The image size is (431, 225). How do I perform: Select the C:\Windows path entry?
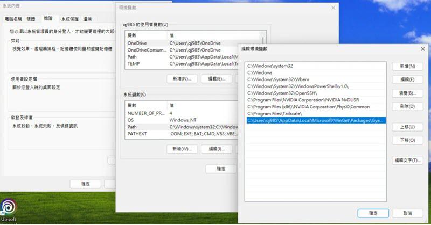(315, 72)
